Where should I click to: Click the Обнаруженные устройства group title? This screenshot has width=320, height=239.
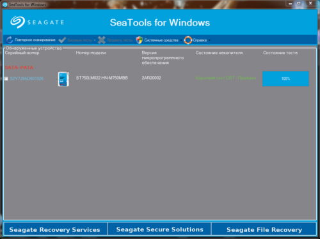[34, 48]
